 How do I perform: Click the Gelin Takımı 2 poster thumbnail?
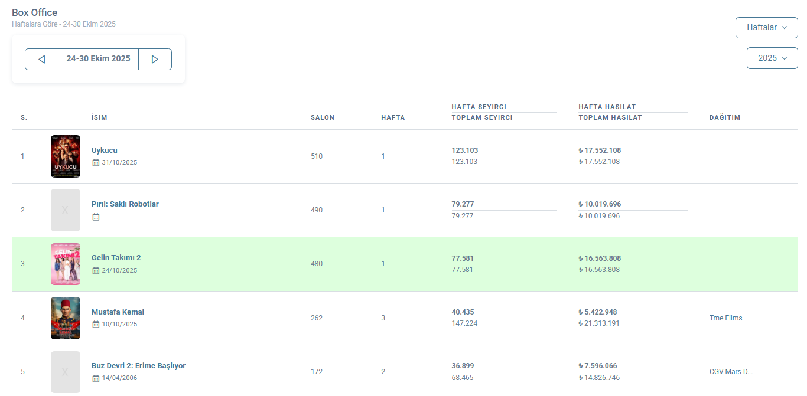coord(66,264)
